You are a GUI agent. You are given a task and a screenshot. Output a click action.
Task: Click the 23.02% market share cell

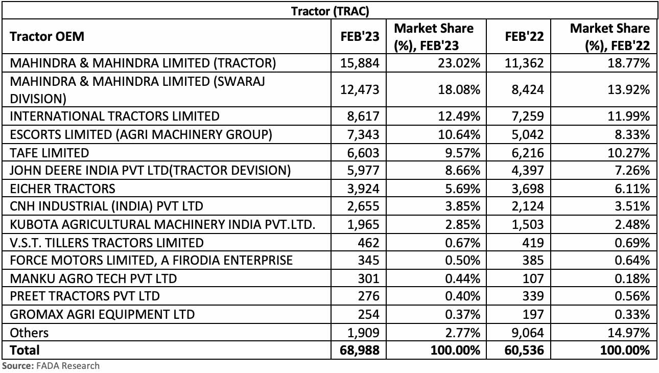(459, 63)
